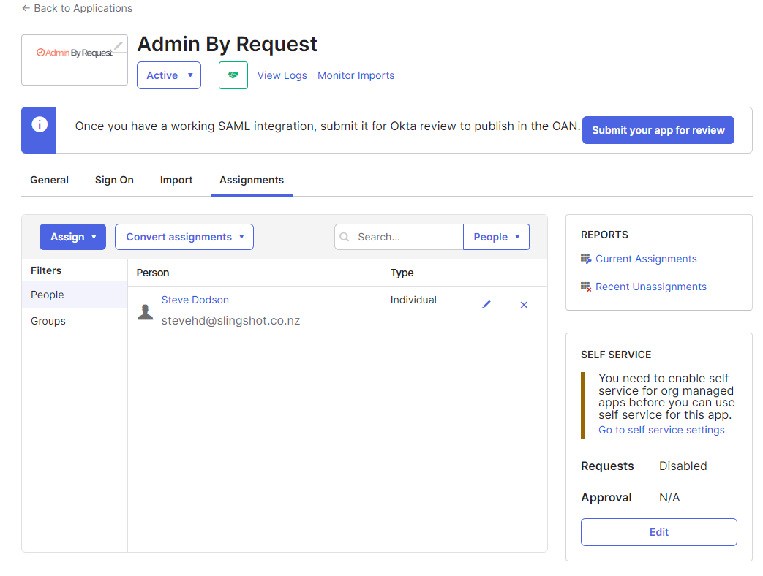Click the stevehd@slingshot.co.nz email text

[x=230, y=320]
